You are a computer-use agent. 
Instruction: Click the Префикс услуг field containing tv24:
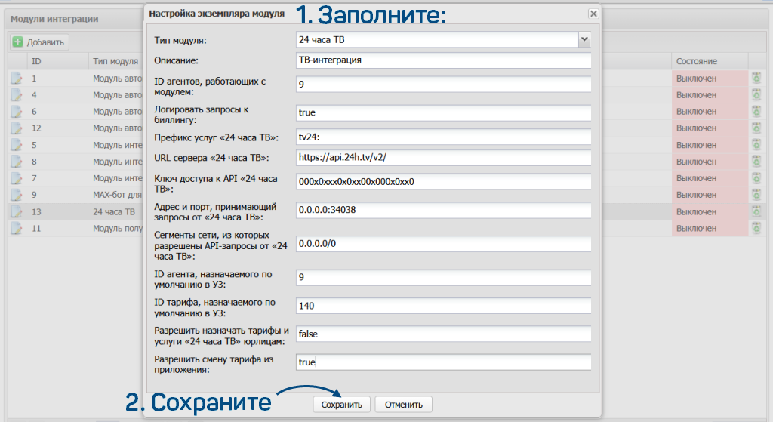pyautogui.click(x=443, y=137)
